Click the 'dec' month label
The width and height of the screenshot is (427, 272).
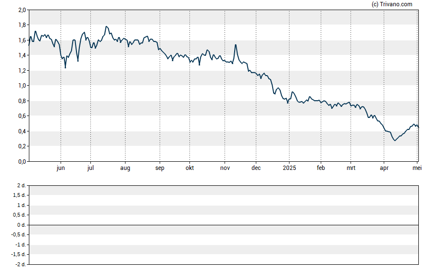click(256, 168)
